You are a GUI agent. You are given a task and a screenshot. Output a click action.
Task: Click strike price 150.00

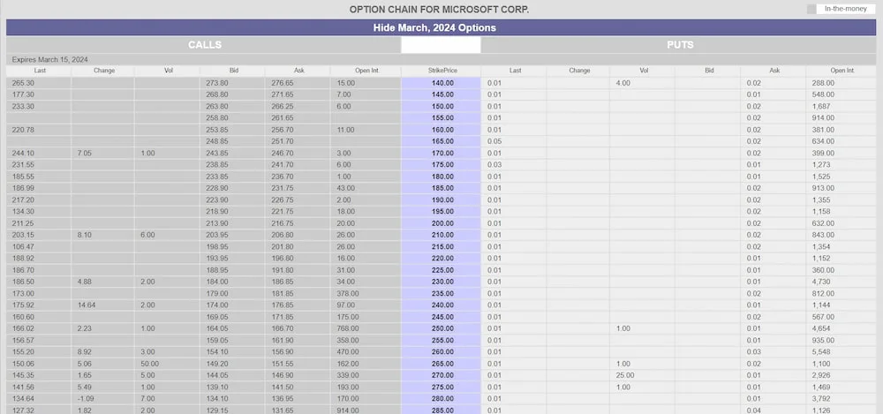[x=442, y=107]
